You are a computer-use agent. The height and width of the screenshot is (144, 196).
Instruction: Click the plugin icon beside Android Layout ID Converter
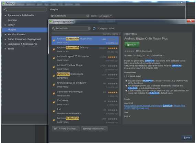54,58
